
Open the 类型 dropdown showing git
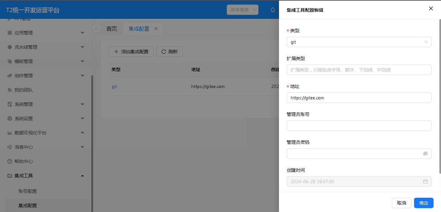click(359, 42)
